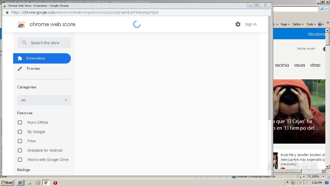Click Sign in on Chrome Web Store
Viewport: 330px width, 186px height.
coord(251,24)
